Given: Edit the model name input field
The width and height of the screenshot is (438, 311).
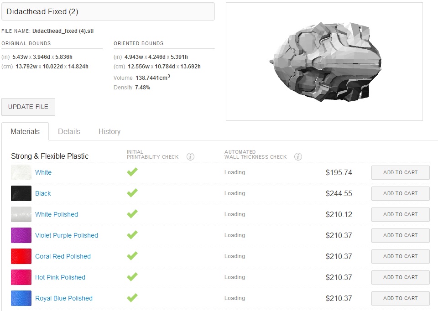Looking at the screenshot, I should click(x=108, y=11).
